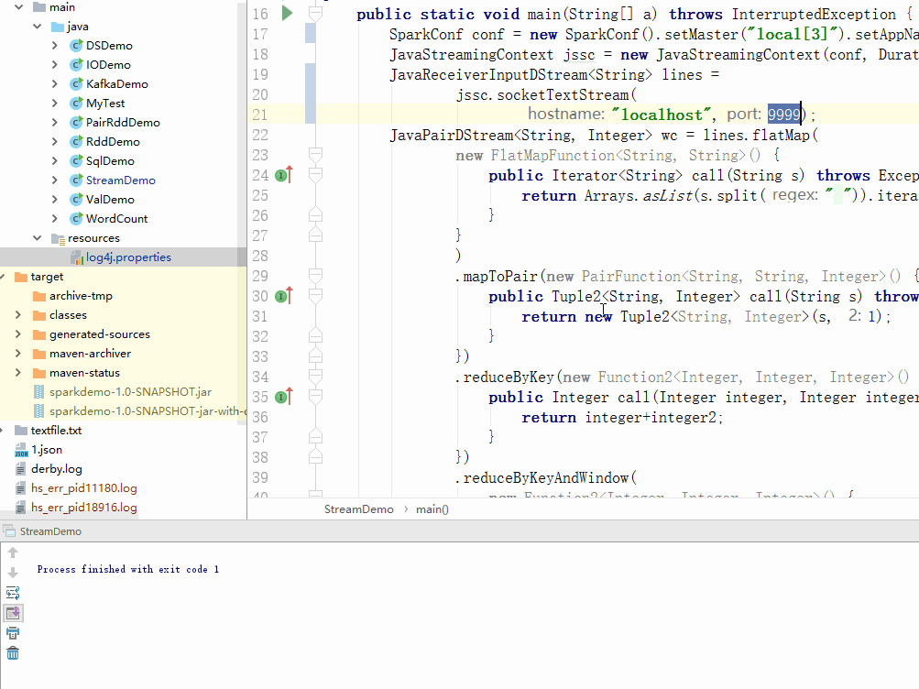
Task: Click the target folder icon
Action: pos(21,277)
